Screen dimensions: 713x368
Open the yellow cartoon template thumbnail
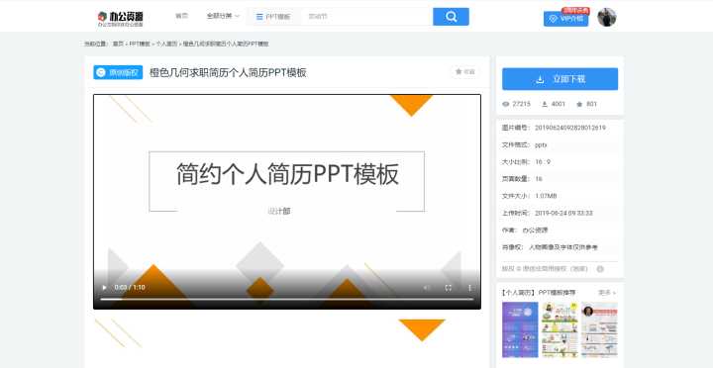(560, 329)
